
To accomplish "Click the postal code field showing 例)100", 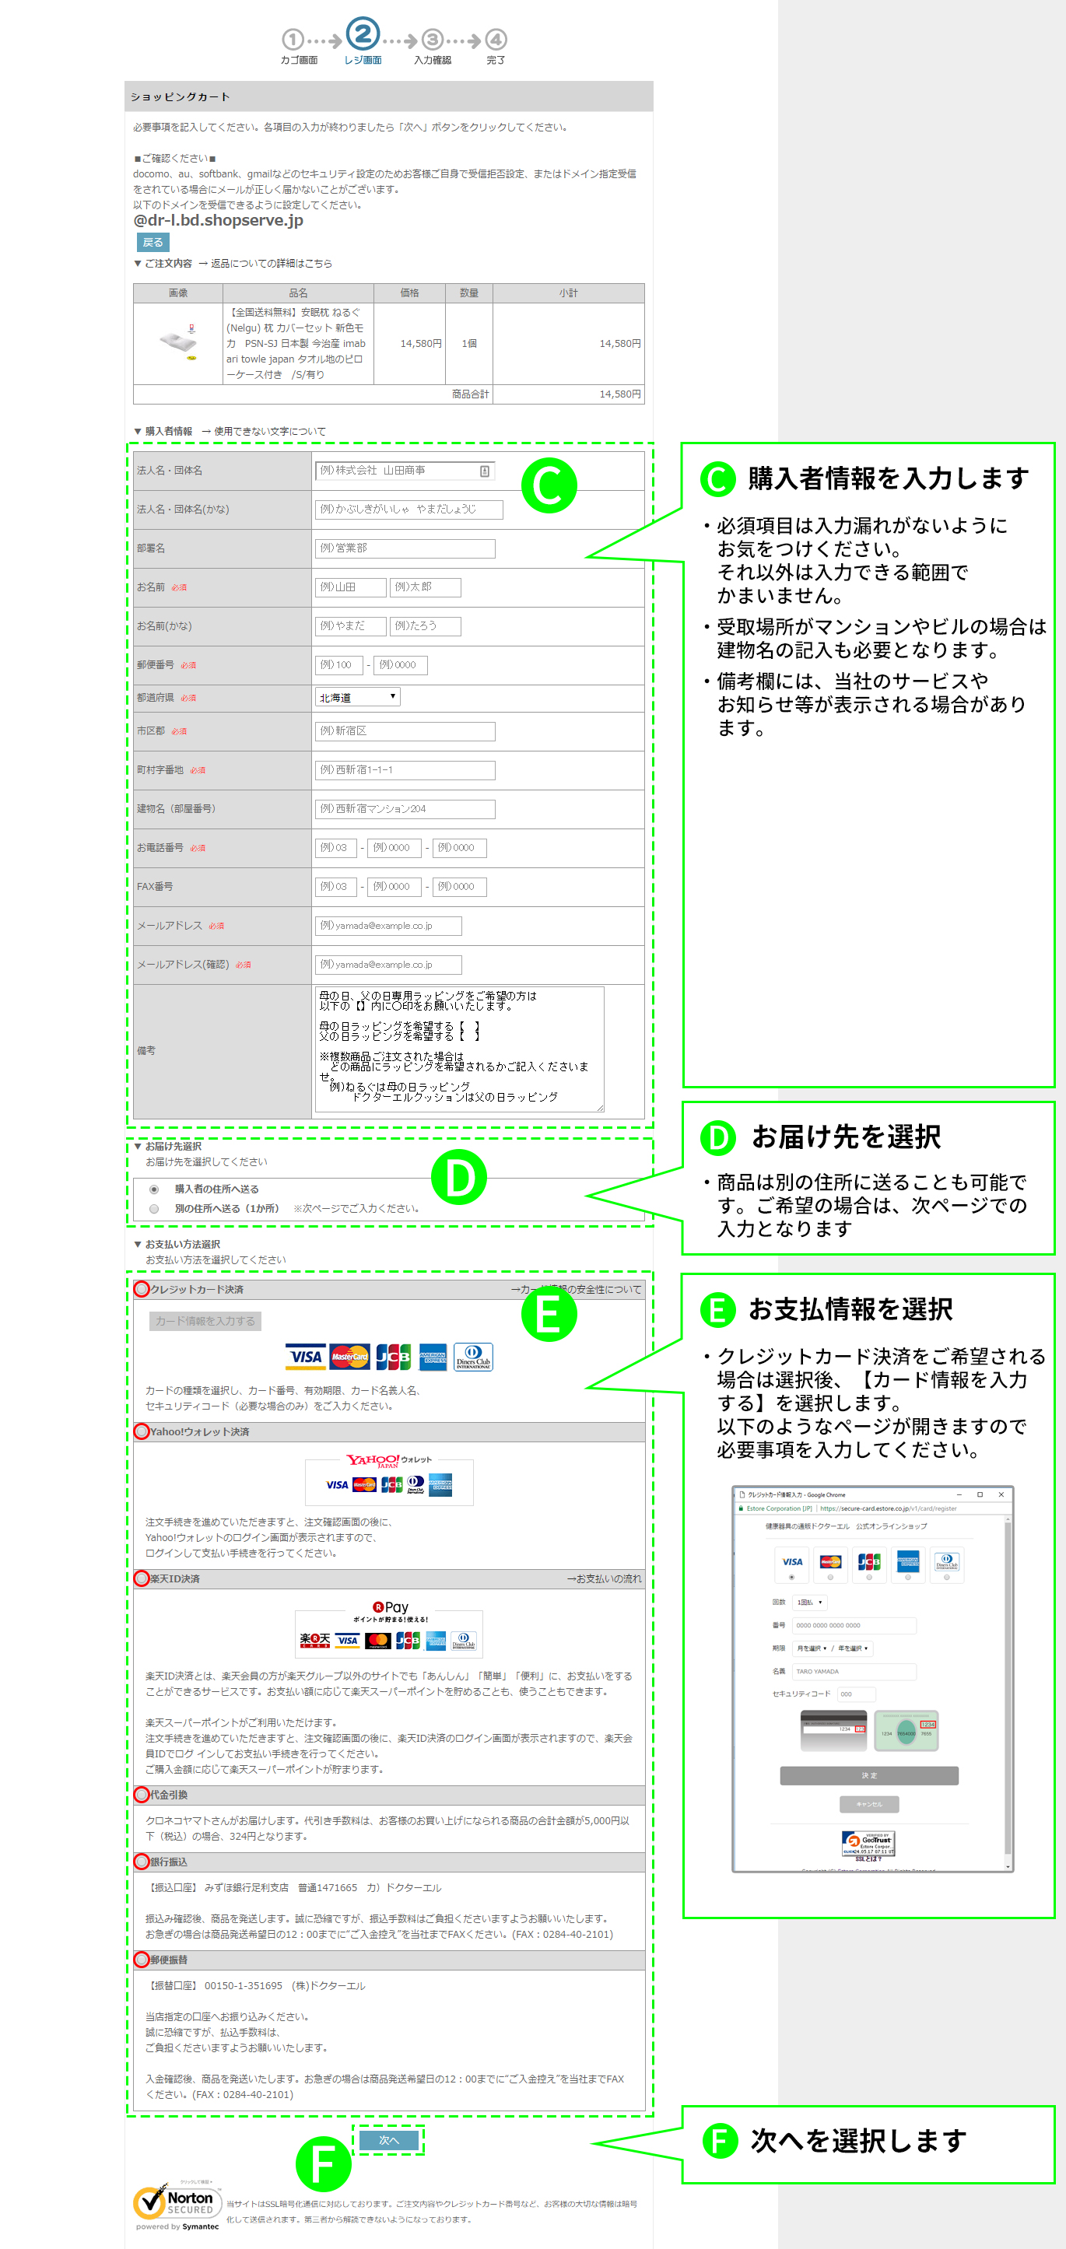I will click(338, 664).
